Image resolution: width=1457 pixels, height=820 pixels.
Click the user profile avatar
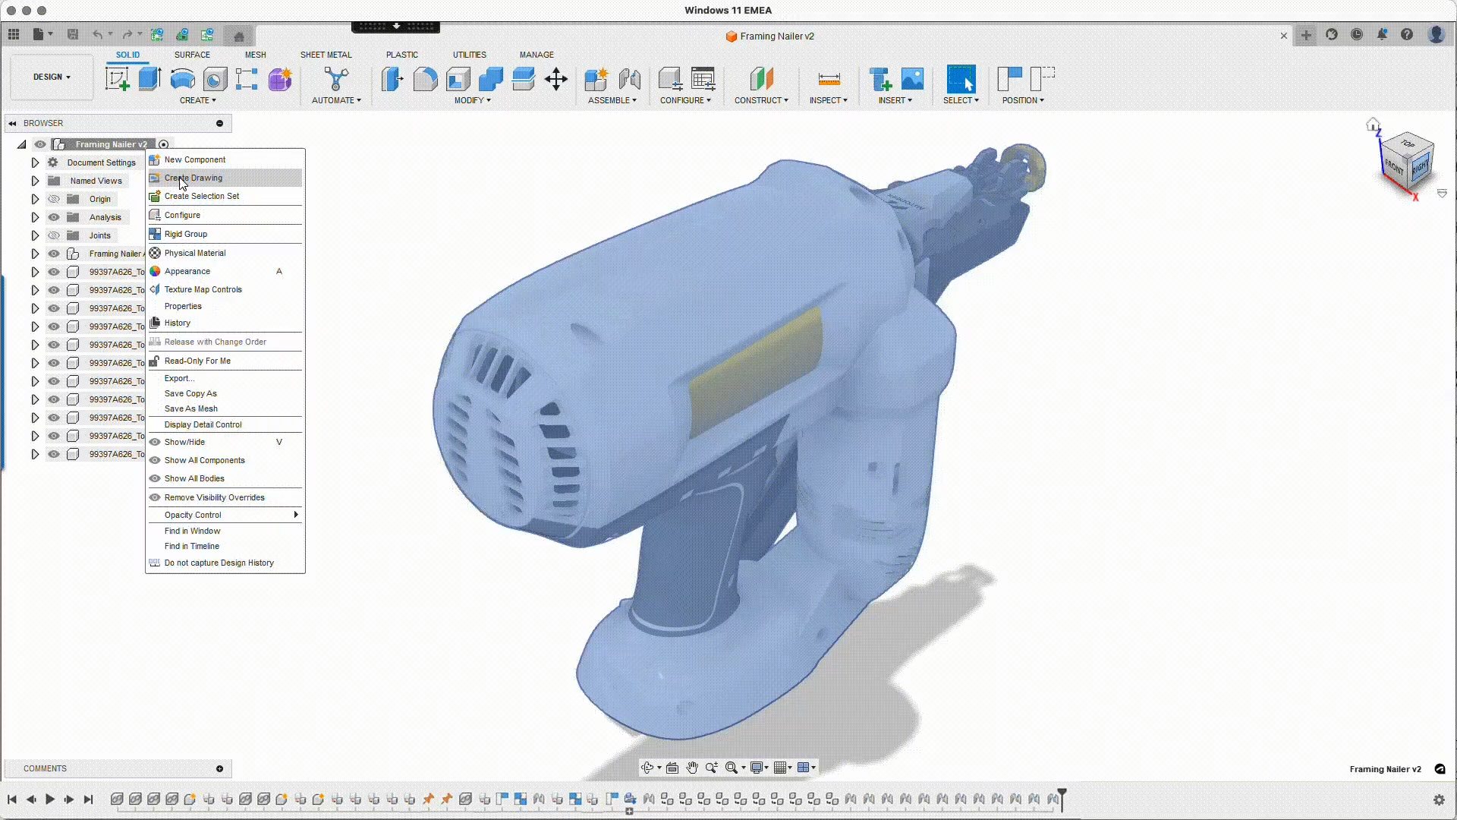pyautogui.click(x=1437, y=34)
